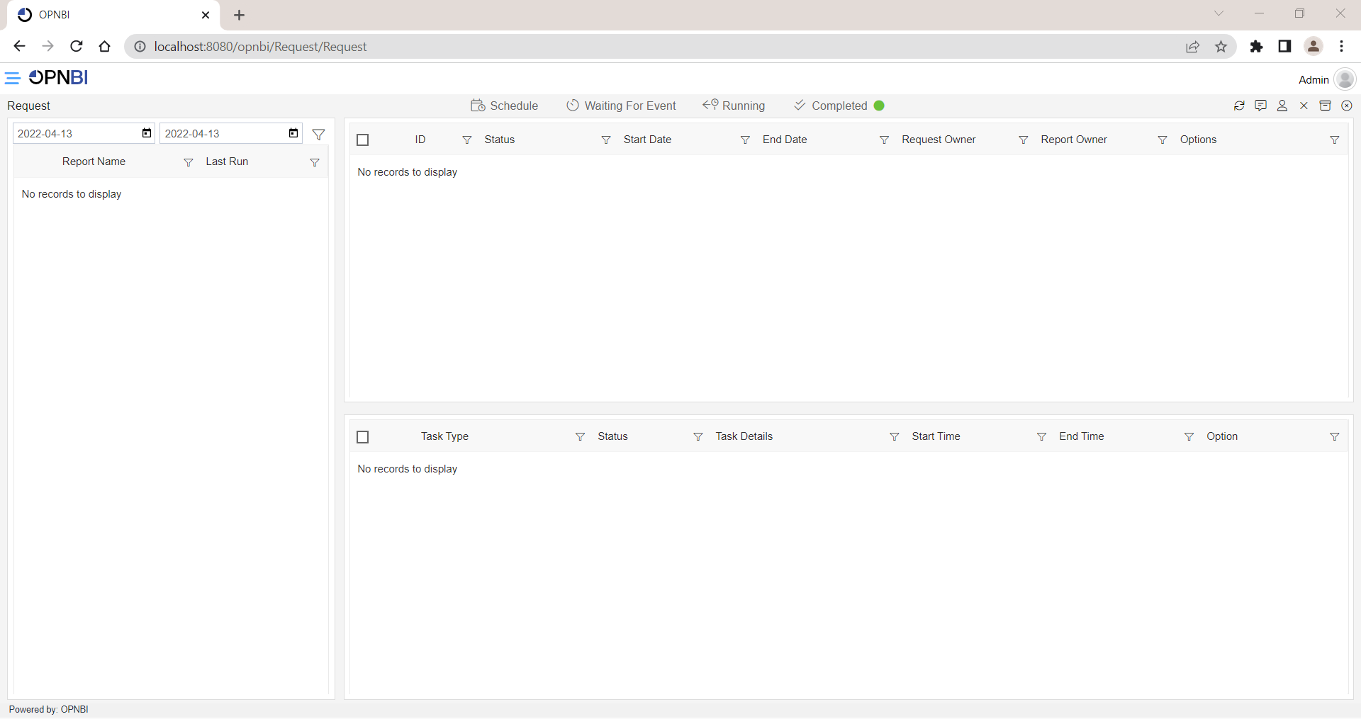This screenshot has height=719, width=1361.
Task: Filter the End Date column
Action: pos(884,140)
